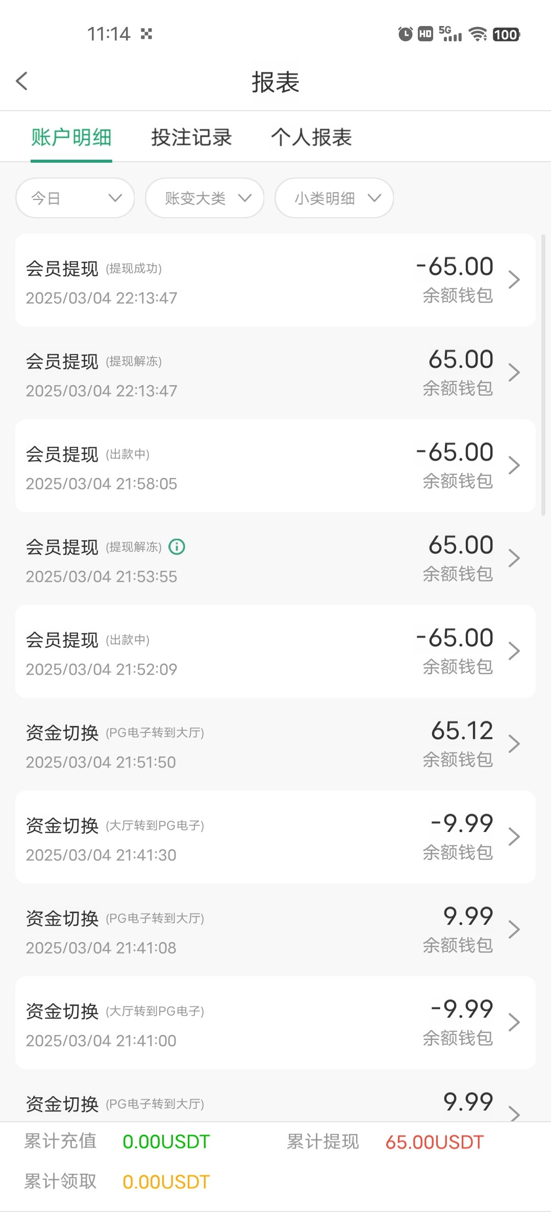
Task: Expand the 小类明细 subcategory dropdown
Action: [334, 198]
